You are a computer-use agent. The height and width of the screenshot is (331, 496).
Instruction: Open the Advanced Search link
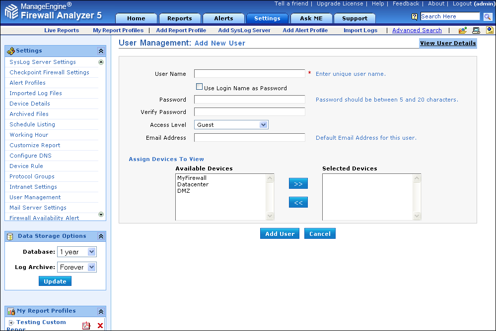click(417, 30)
